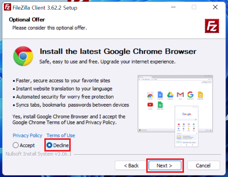Click the Next button
The width and height of the screenshot is (228, 177).
tap(165, 166)
